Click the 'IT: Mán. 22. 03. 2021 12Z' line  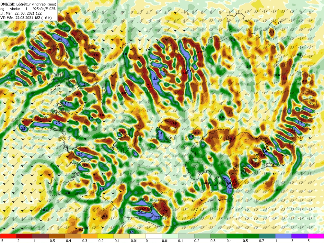(x=21, y=13)
